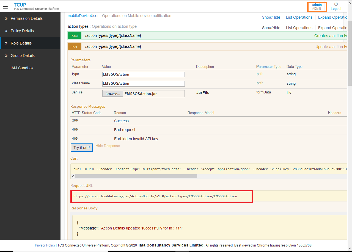Click the page vertical scrollbar
352x252 pixels.
pyautogui.click(x=350, y=54)
